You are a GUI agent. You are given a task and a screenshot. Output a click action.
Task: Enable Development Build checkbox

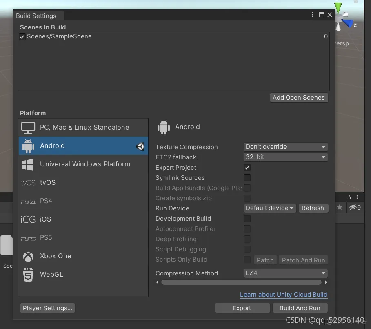(x=247, y=219)
